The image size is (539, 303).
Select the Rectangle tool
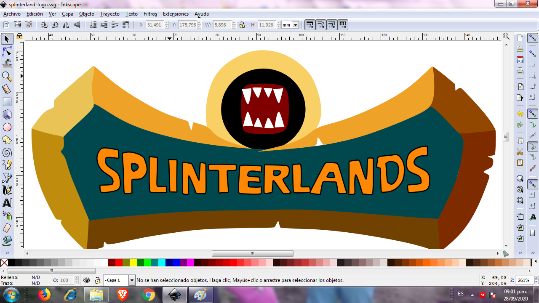coord(7,102)
